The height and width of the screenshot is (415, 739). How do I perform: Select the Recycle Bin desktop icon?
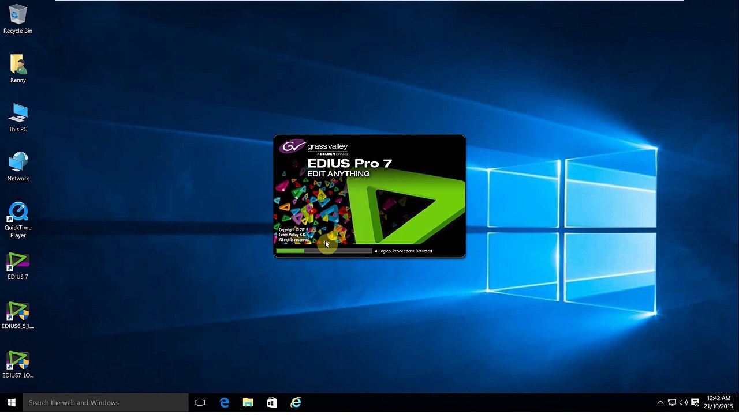tap(18, 18)
